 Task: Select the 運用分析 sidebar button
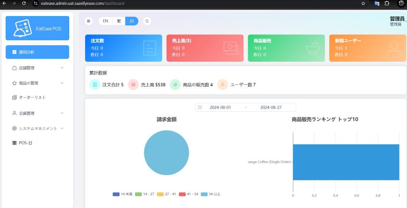37,52
